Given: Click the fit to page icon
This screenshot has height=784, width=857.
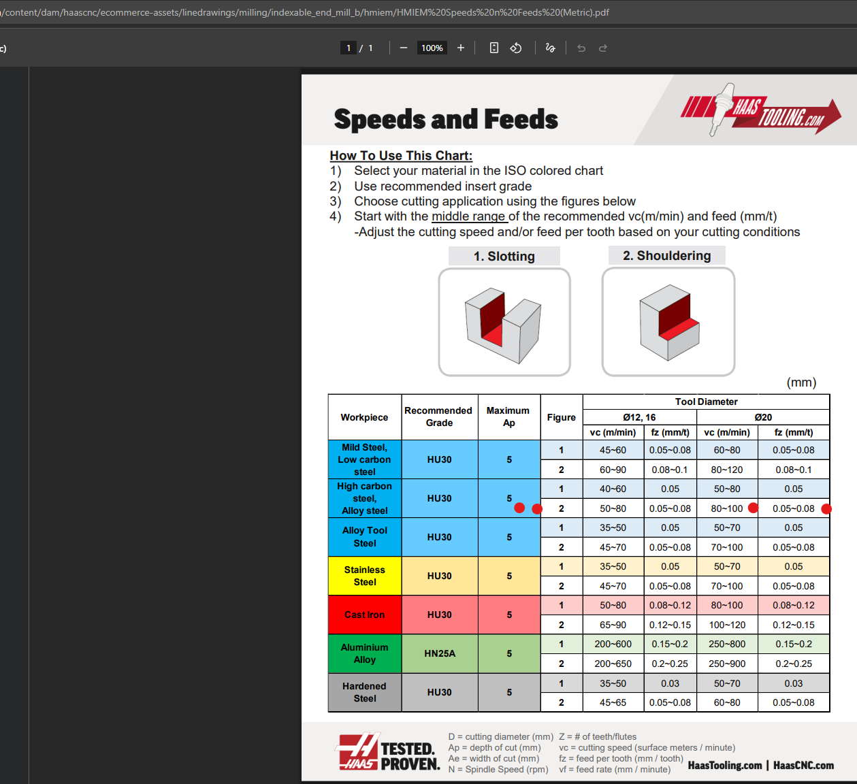Looking at the screenshot, I should point(494,48).
